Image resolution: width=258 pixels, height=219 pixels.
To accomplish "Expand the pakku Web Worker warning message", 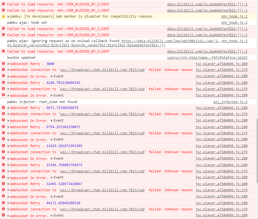I will [x=8, y=16].
